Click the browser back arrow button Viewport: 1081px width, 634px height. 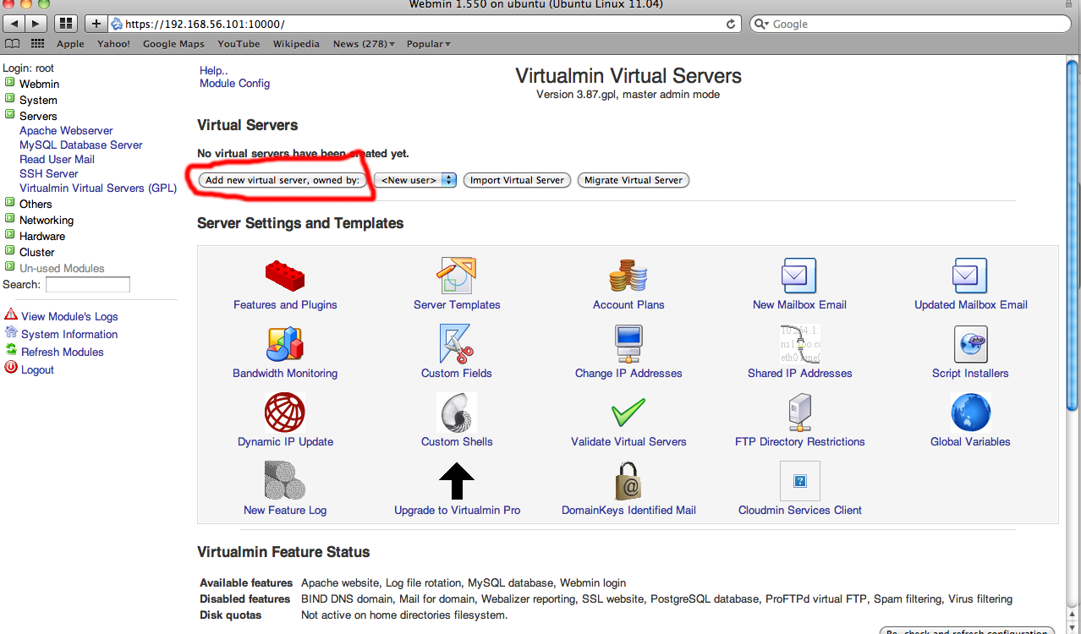coord(15,24)
